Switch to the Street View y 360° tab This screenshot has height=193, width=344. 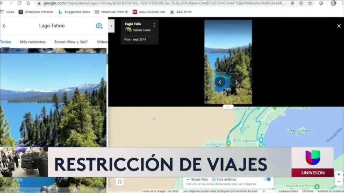(71, 42)
